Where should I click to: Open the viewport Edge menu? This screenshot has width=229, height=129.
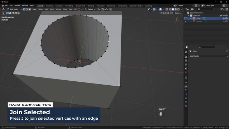65,9
